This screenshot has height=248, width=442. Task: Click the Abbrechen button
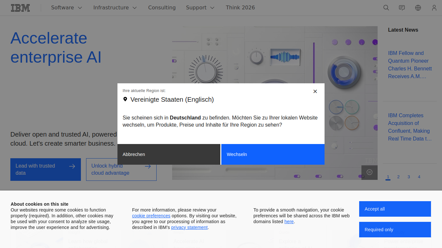pyautogui.click(x=169, y=154)
